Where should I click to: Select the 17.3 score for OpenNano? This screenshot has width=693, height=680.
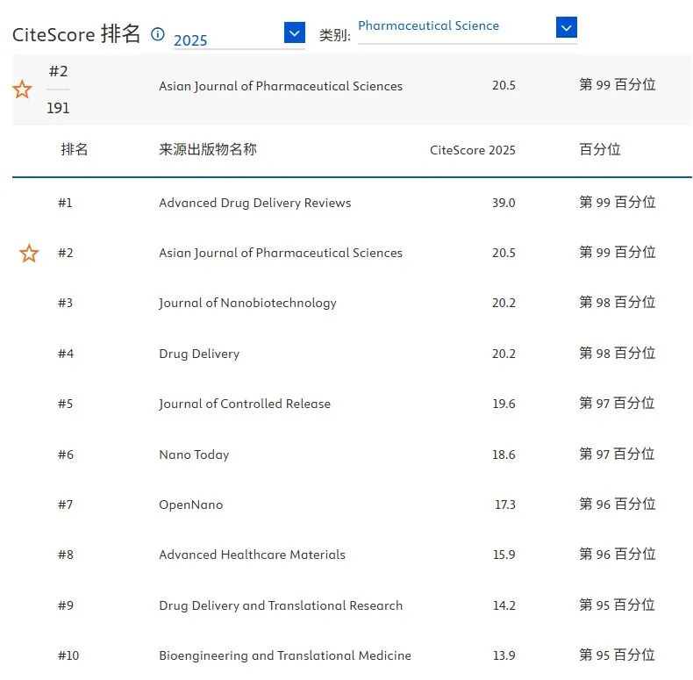505,505
